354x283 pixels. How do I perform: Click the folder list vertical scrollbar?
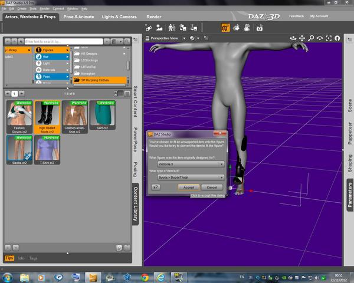tap(128, 65)
